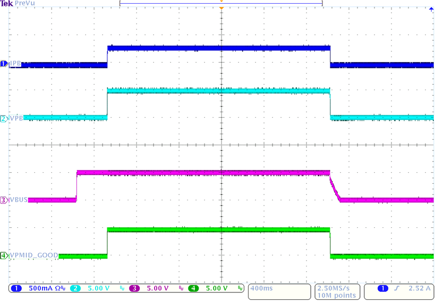Image resolution: width=435 pixels, height=303 pixels.
Task: Click the channel 1 IPB ground marker
Action: [x=4, y=64]
